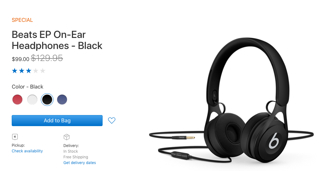Image resolution: width=335 pixels, height=171 pixels.
Task: Click the fifth gray rating star
Action: click(43, 70)
